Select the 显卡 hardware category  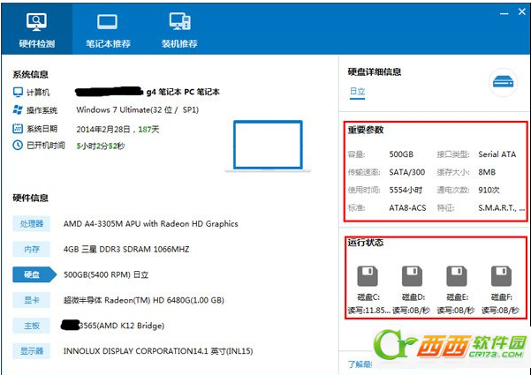[32, 300]
